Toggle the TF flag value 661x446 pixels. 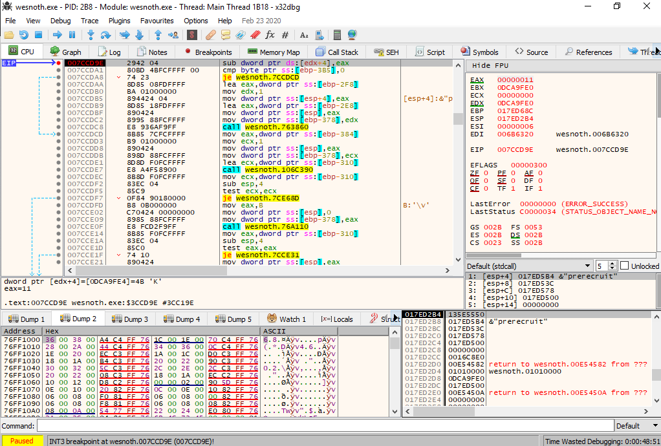[513, 189]
